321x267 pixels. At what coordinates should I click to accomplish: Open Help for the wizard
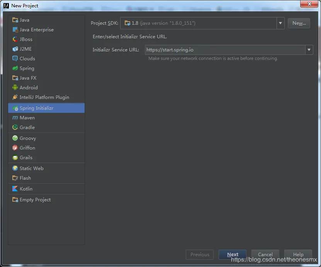click(x=298, y=255)
